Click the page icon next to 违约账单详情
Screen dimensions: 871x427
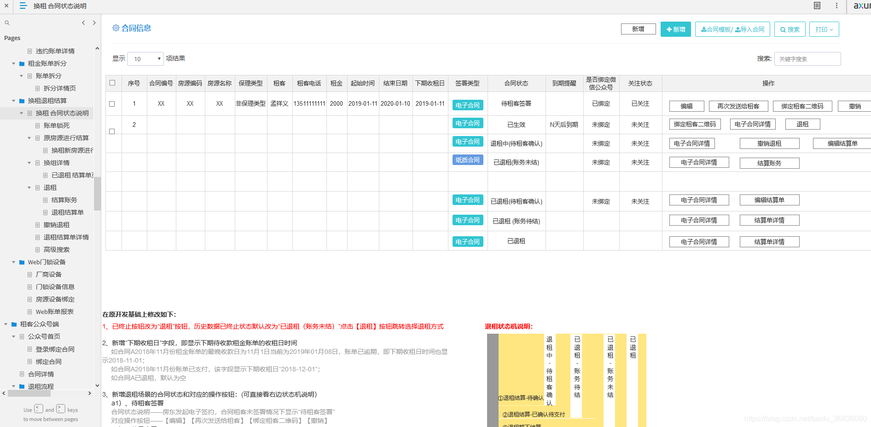coord(30,51)
